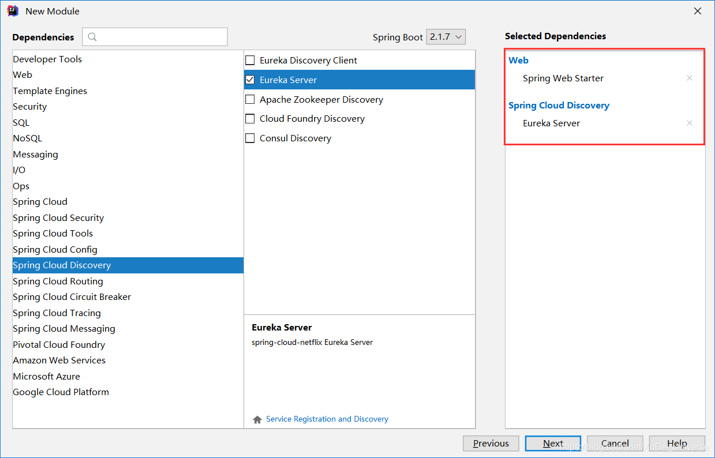Select the Developer Tools category
The width and height of the screenshot is (715, 458).
[128, 59]
